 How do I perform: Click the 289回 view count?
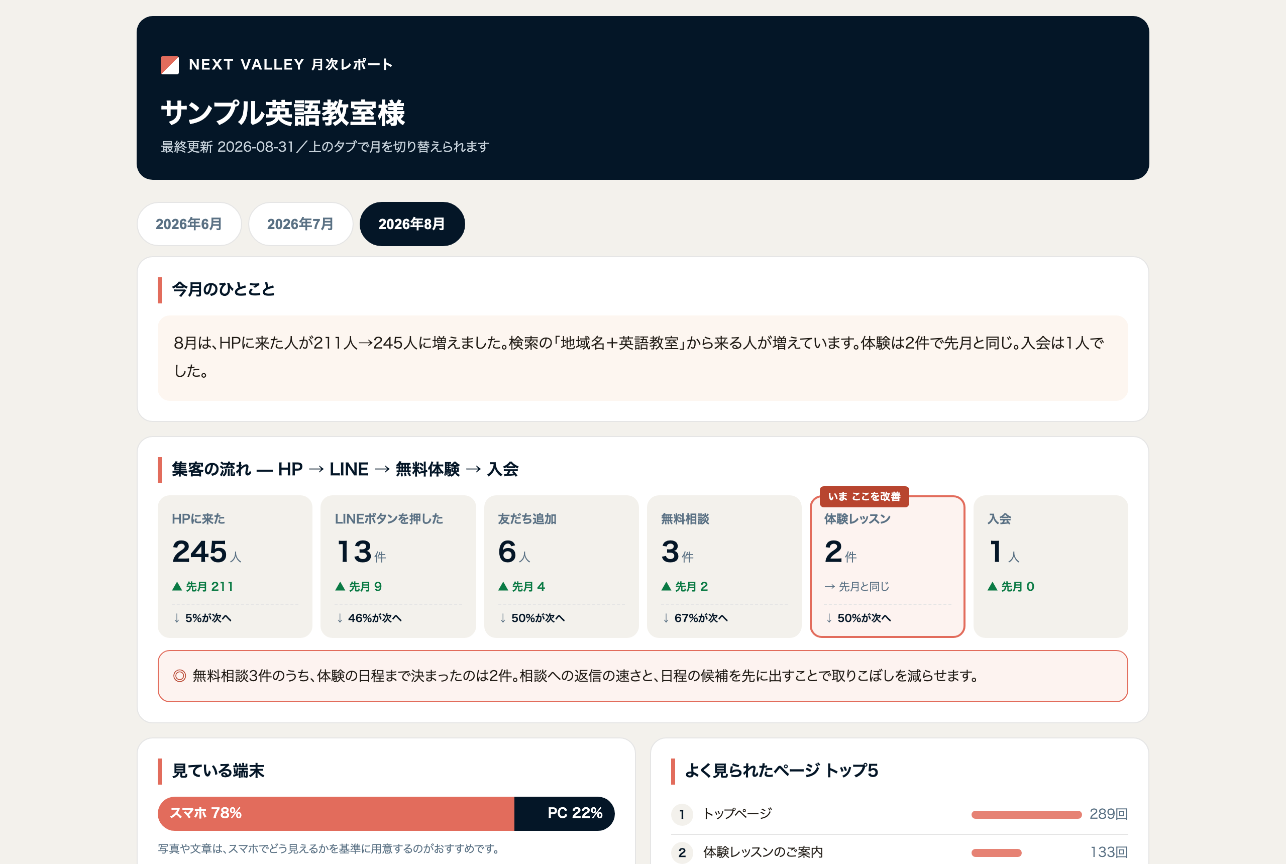click(1109, 814)
